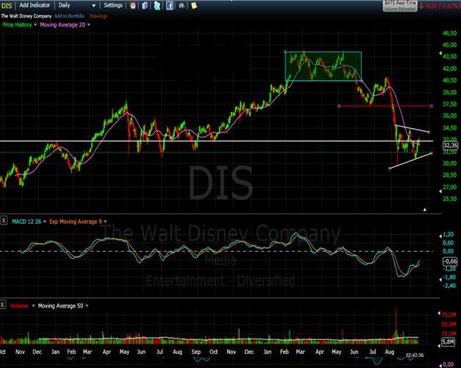The image size is (461, 368).
Task: Select the Moving Average 20 label
Action: tap(62, 25)
